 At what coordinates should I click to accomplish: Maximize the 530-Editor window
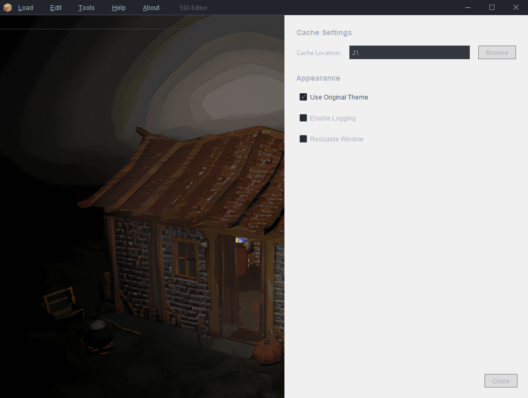[492, 7]
